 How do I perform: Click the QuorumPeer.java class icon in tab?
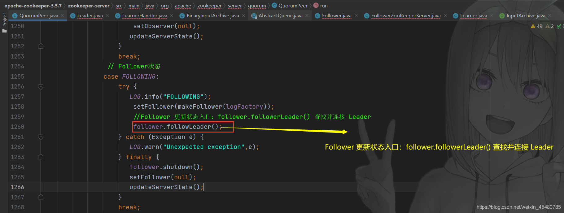coord(15,16)
